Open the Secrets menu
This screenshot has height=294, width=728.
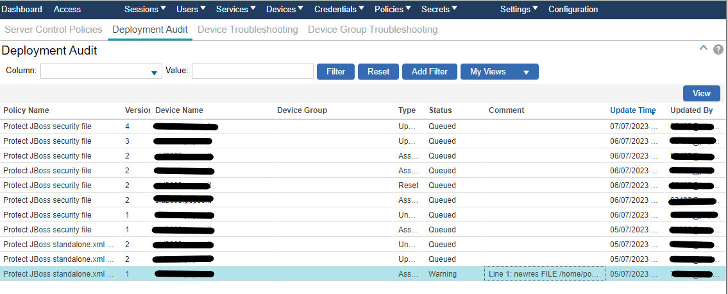pyautogui.click(x=439, y=9)
